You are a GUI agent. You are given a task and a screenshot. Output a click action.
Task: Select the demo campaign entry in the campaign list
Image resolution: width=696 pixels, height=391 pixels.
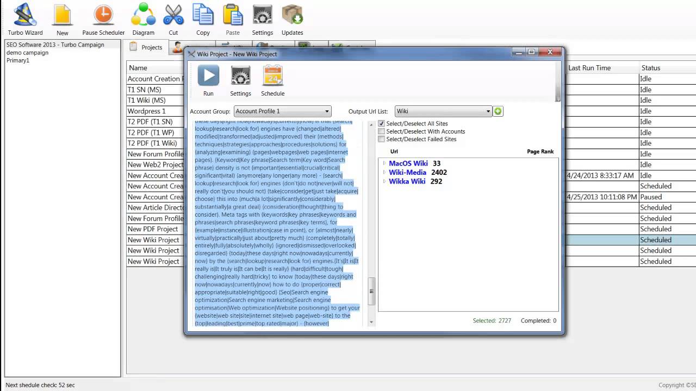[x=27, y=53]
